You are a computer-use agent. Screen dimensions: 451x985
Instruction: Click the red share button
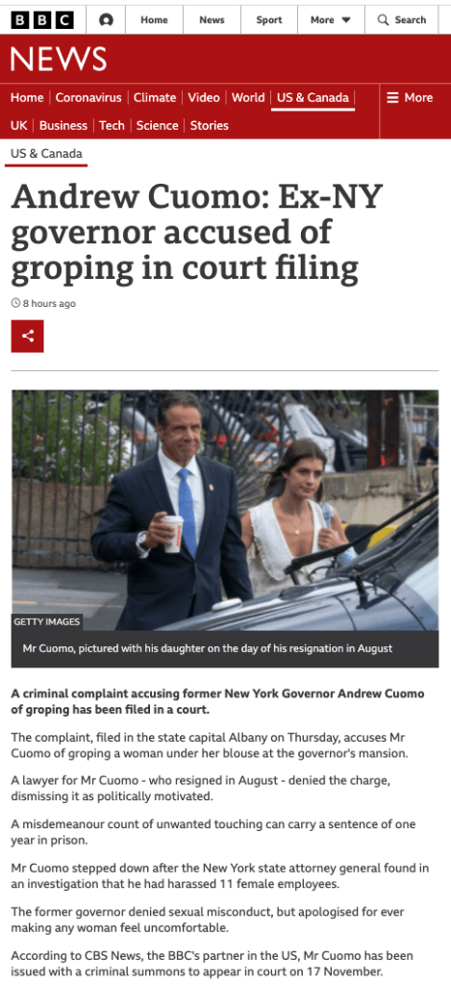28,336
